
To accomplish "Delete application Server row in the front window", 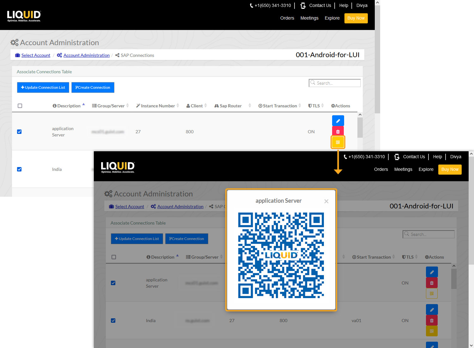I will pos(432,283).
